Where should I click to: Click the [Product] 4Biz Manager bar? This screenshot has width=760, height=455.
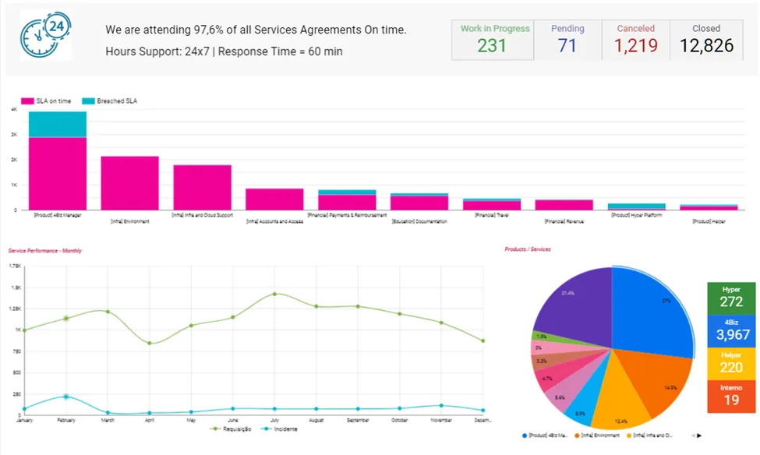tap(58, 160)
